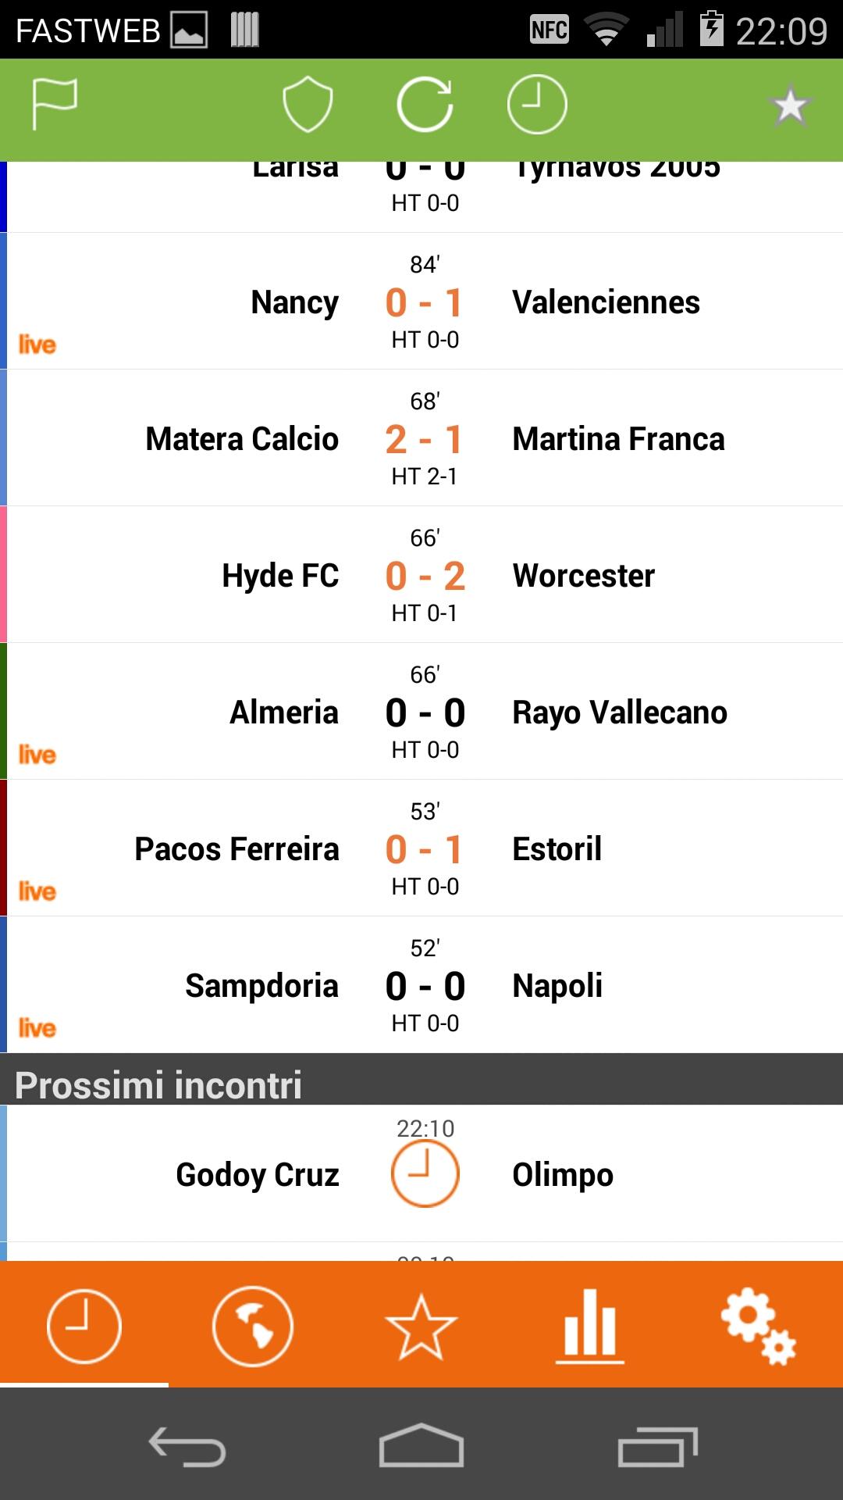
Task: Toggle the favorites star in the top bar
Action: coord(790,105)
